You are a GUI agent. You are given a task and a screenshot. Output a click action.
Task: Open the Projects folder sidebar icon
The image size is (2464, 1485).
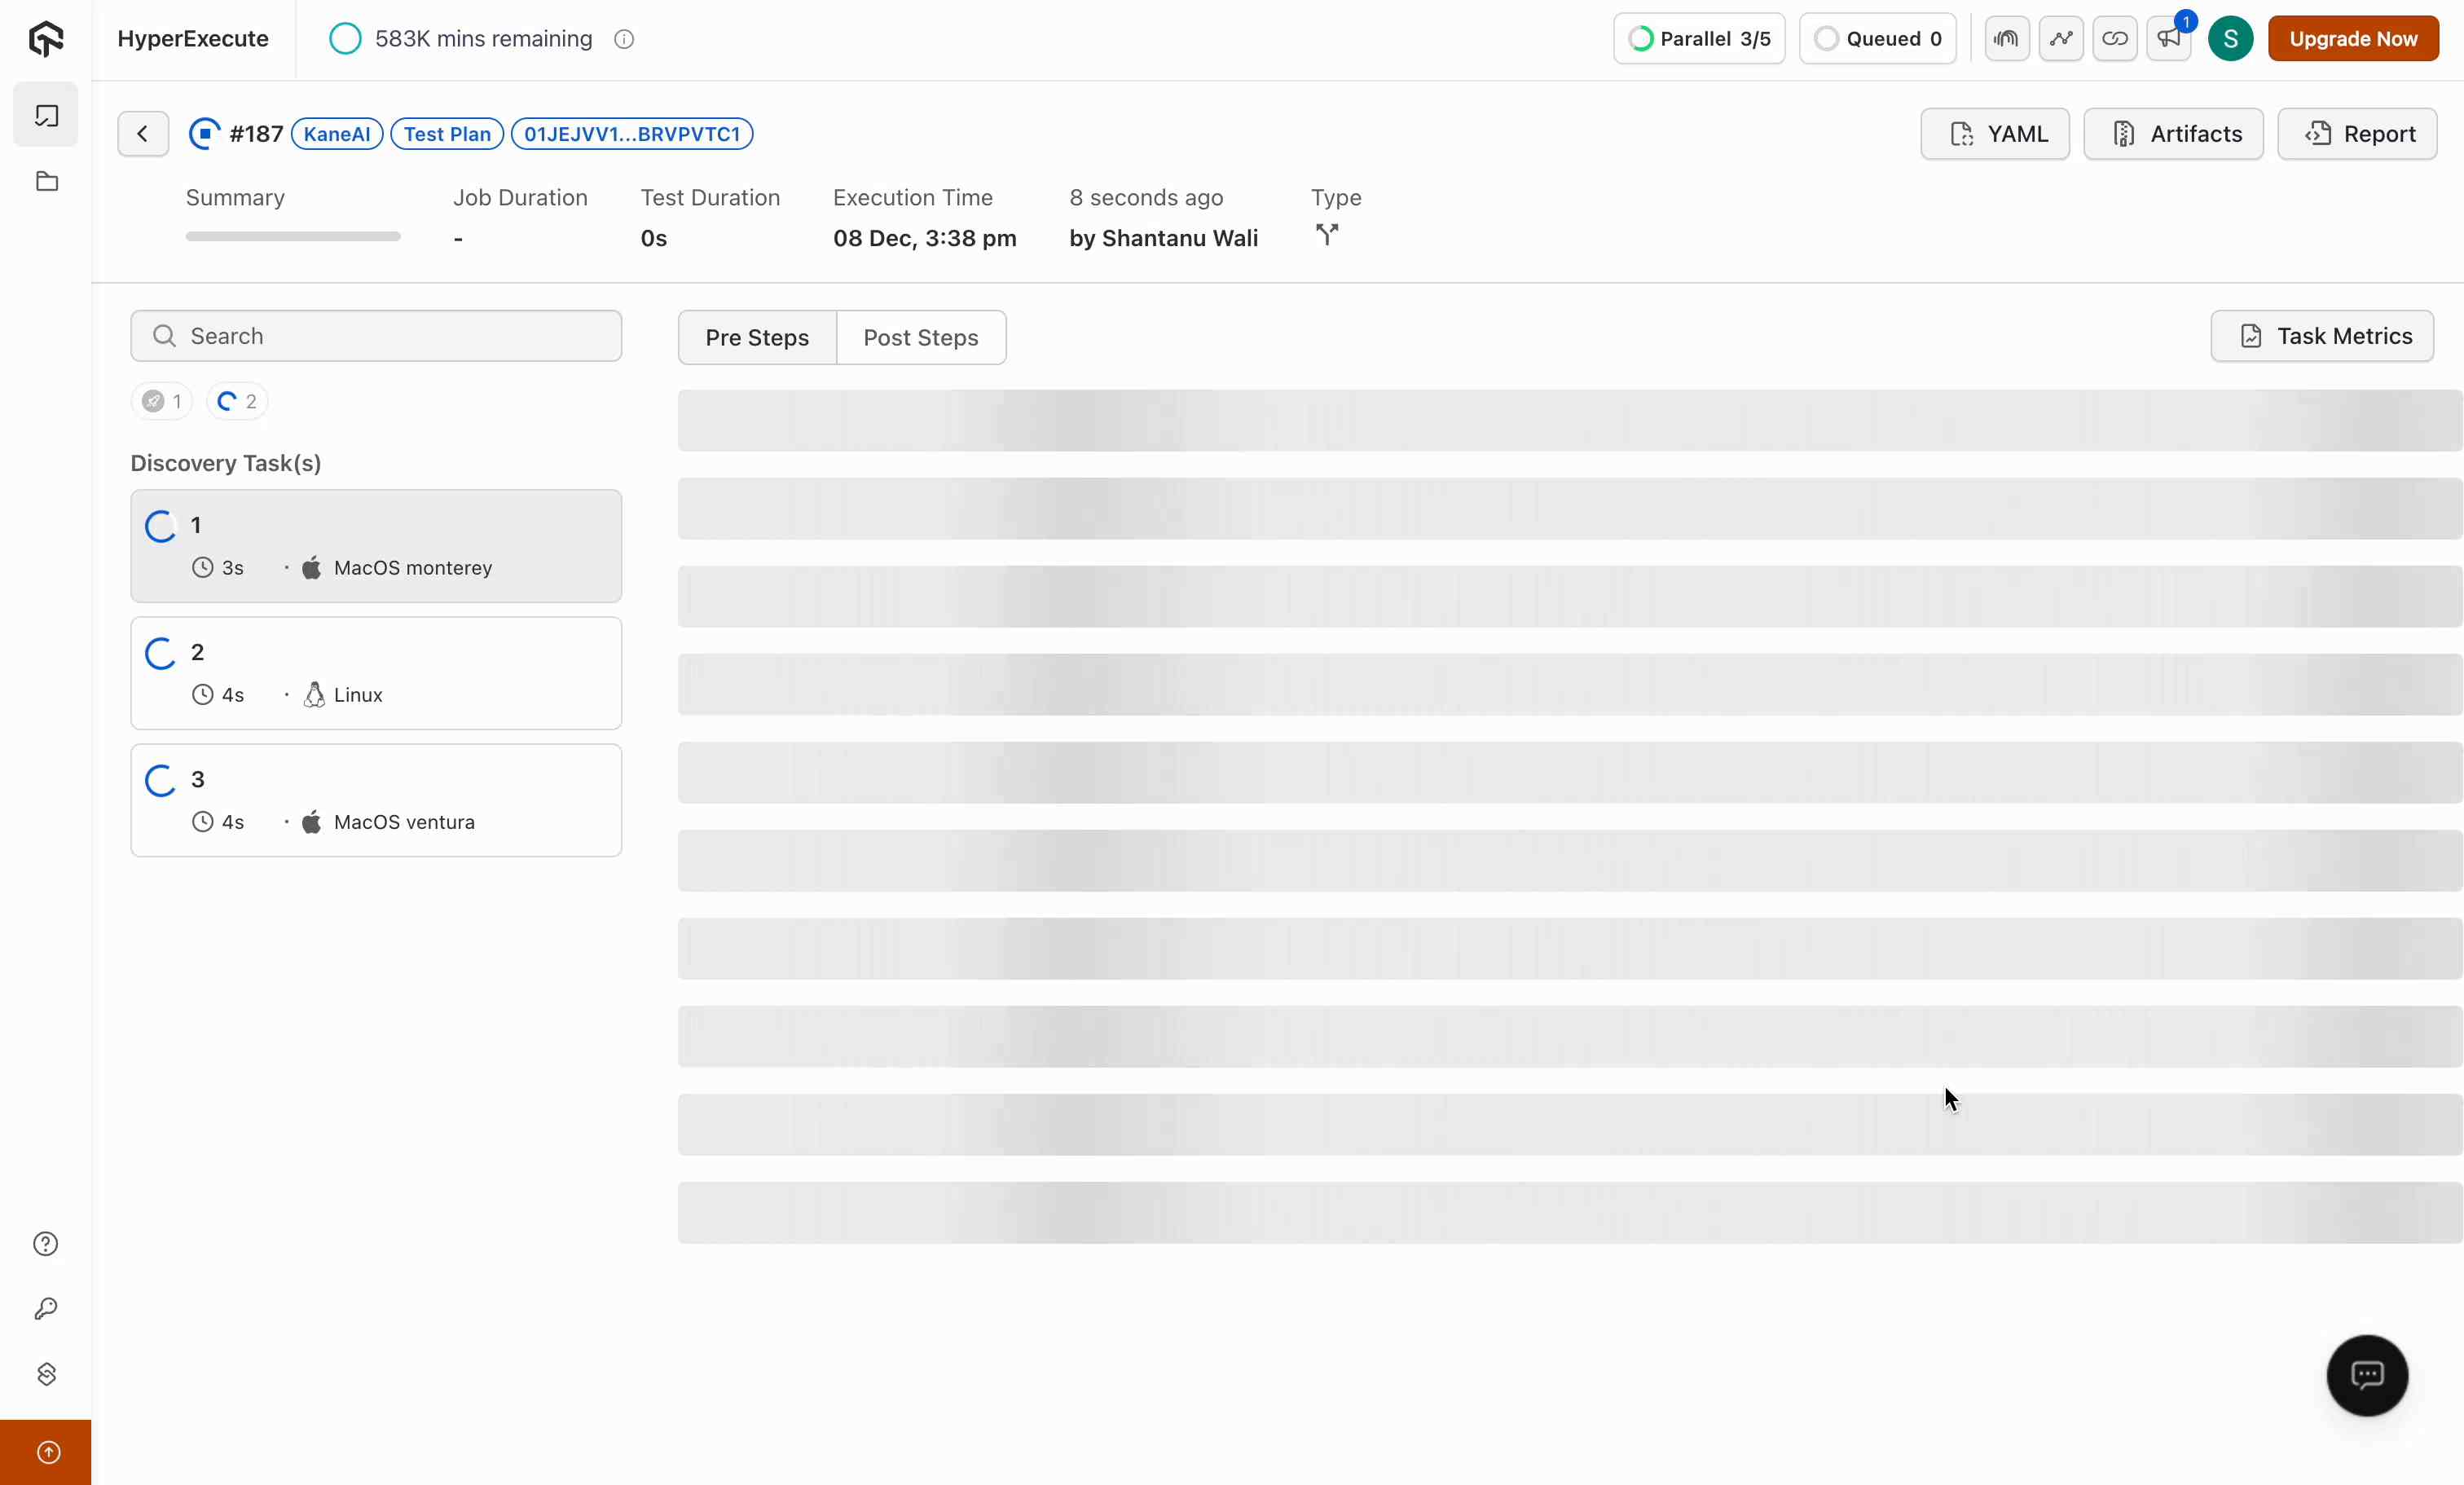tap(46, 181)
